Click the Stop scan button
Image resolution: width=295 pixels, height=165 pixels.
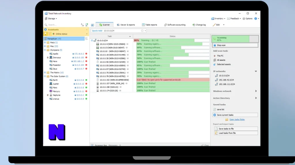click(235, 45)
